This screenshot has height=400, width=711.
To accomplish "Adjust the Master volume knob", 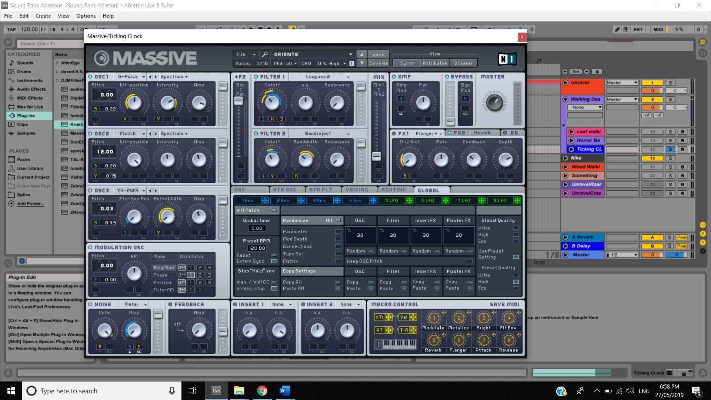I will (x=494, y=103).
